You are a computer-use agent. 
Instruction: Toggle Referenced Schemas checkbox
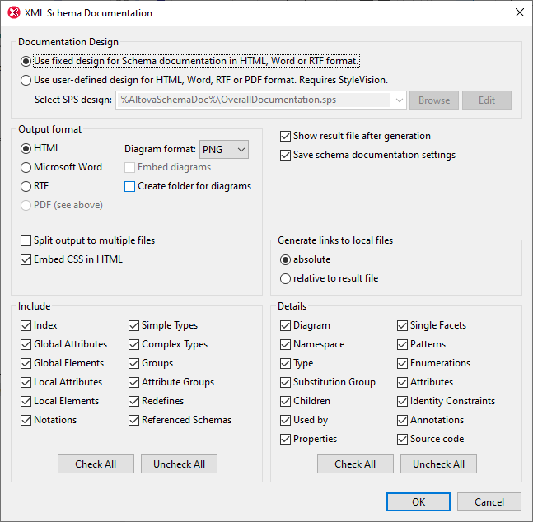tap(134, 420)
